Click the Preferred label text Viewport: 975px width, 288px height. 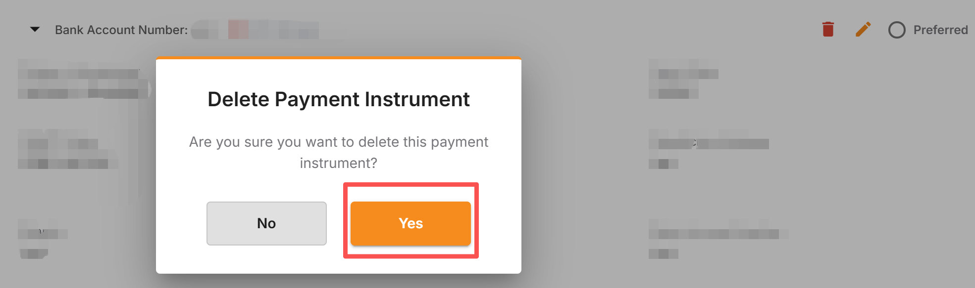pos(940,30)
